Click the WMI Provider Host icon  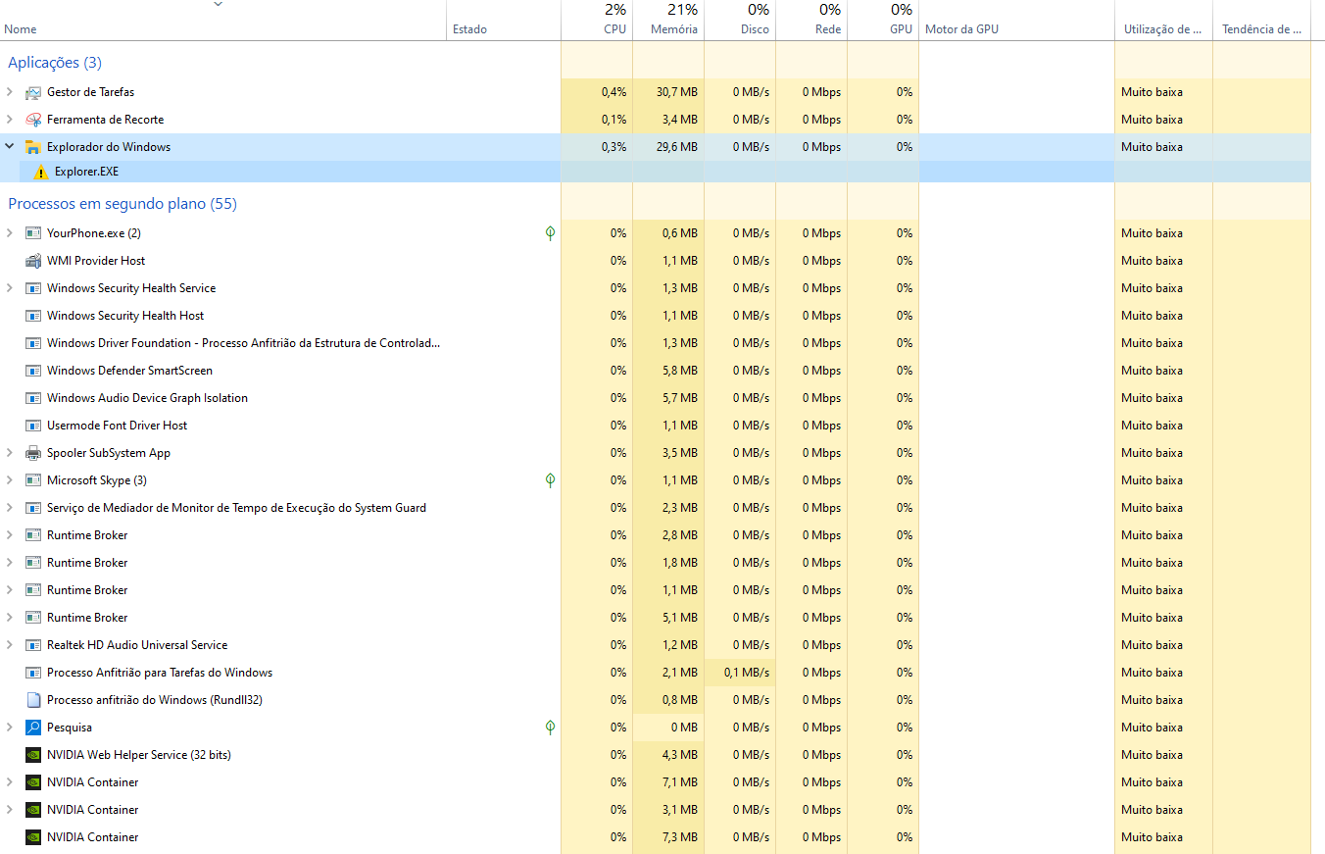click(32, 261)
